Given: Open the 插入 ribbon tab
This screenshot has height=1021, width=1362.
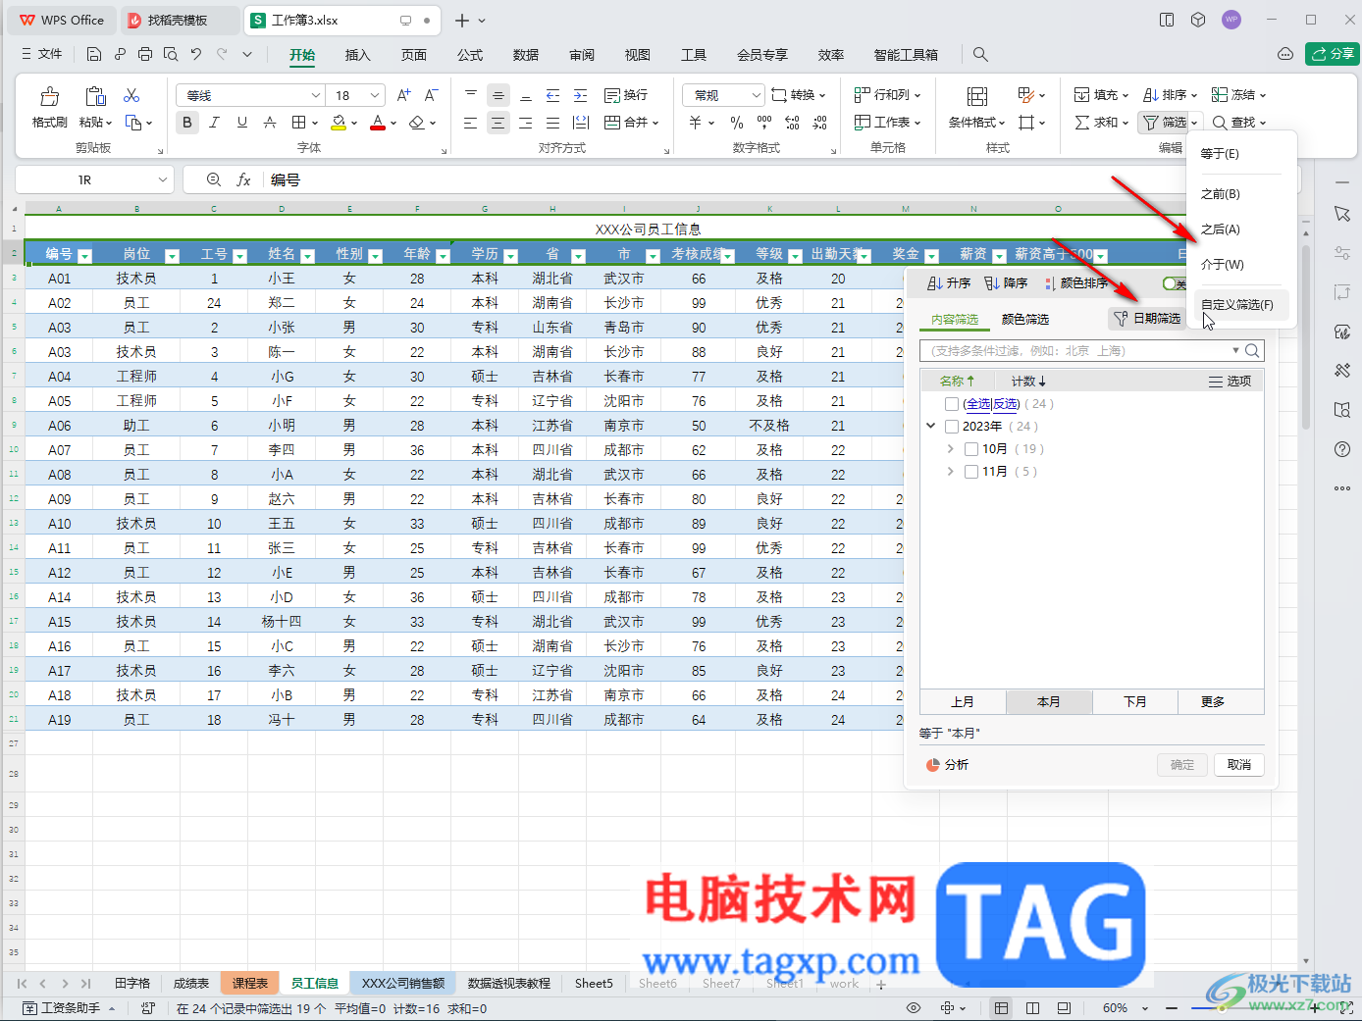Looking at the screenshot, I should coord(357,55).
